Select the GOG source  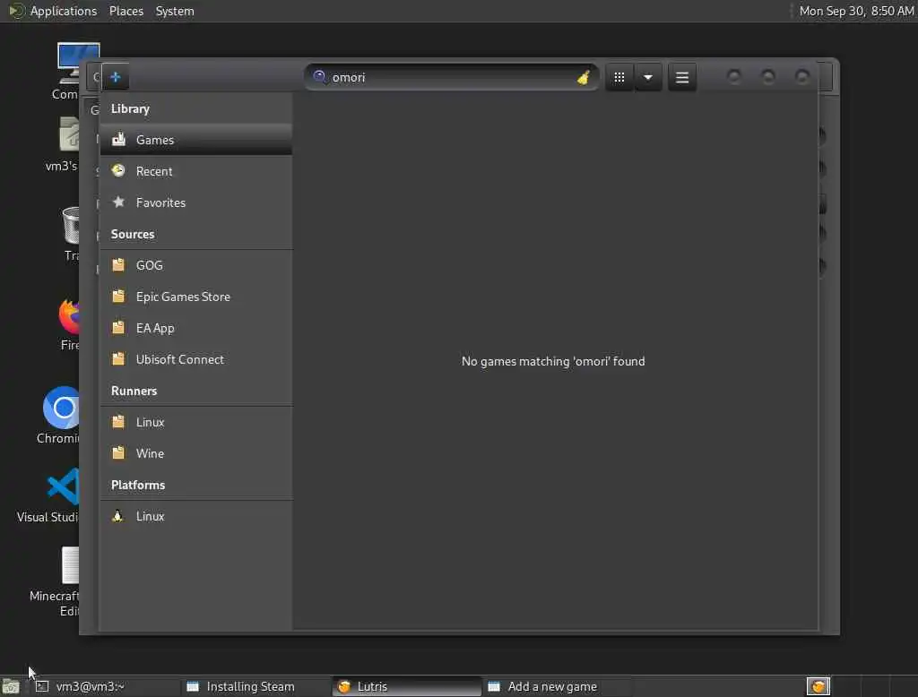[x=196, y=265]
